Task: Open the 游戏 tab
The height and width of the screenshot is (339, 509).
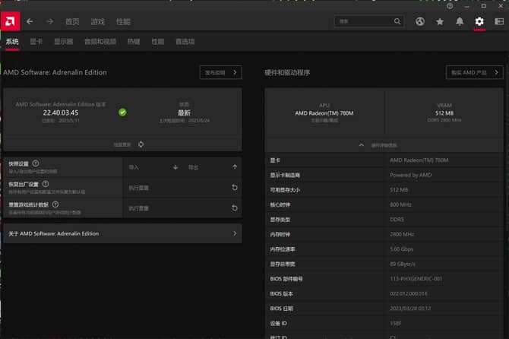Action: click(x=98, y=22)
